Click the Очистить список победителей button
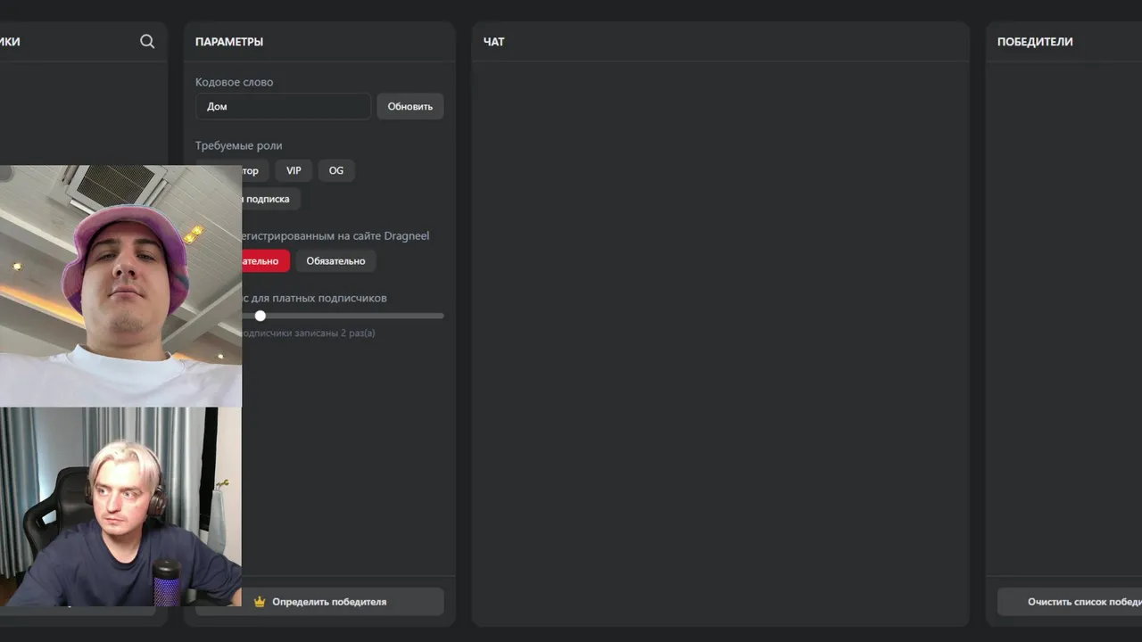 [1070, 602]
